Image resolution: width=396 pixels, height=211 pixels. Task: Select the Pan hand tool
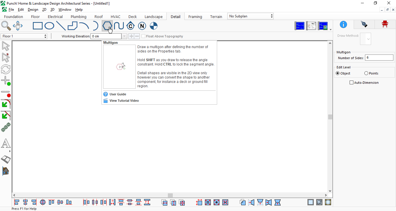point(18,26)
